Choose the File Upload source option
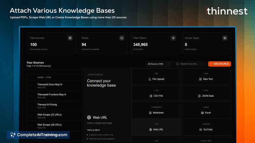Image resolution: width=255 pixels, height=143 pixels. [156, 77]
